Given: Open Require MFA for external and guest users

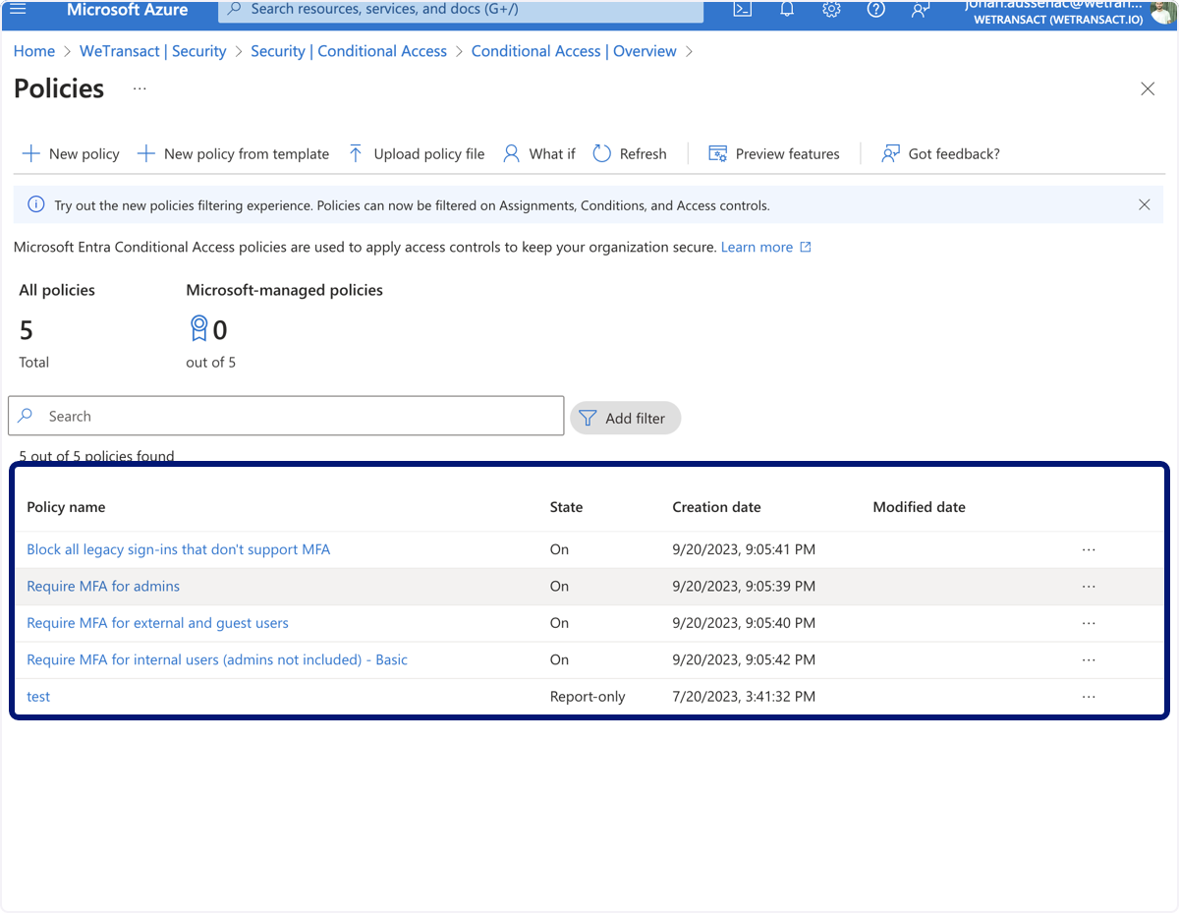Looking at the screenshot, I should pos(157,623).
